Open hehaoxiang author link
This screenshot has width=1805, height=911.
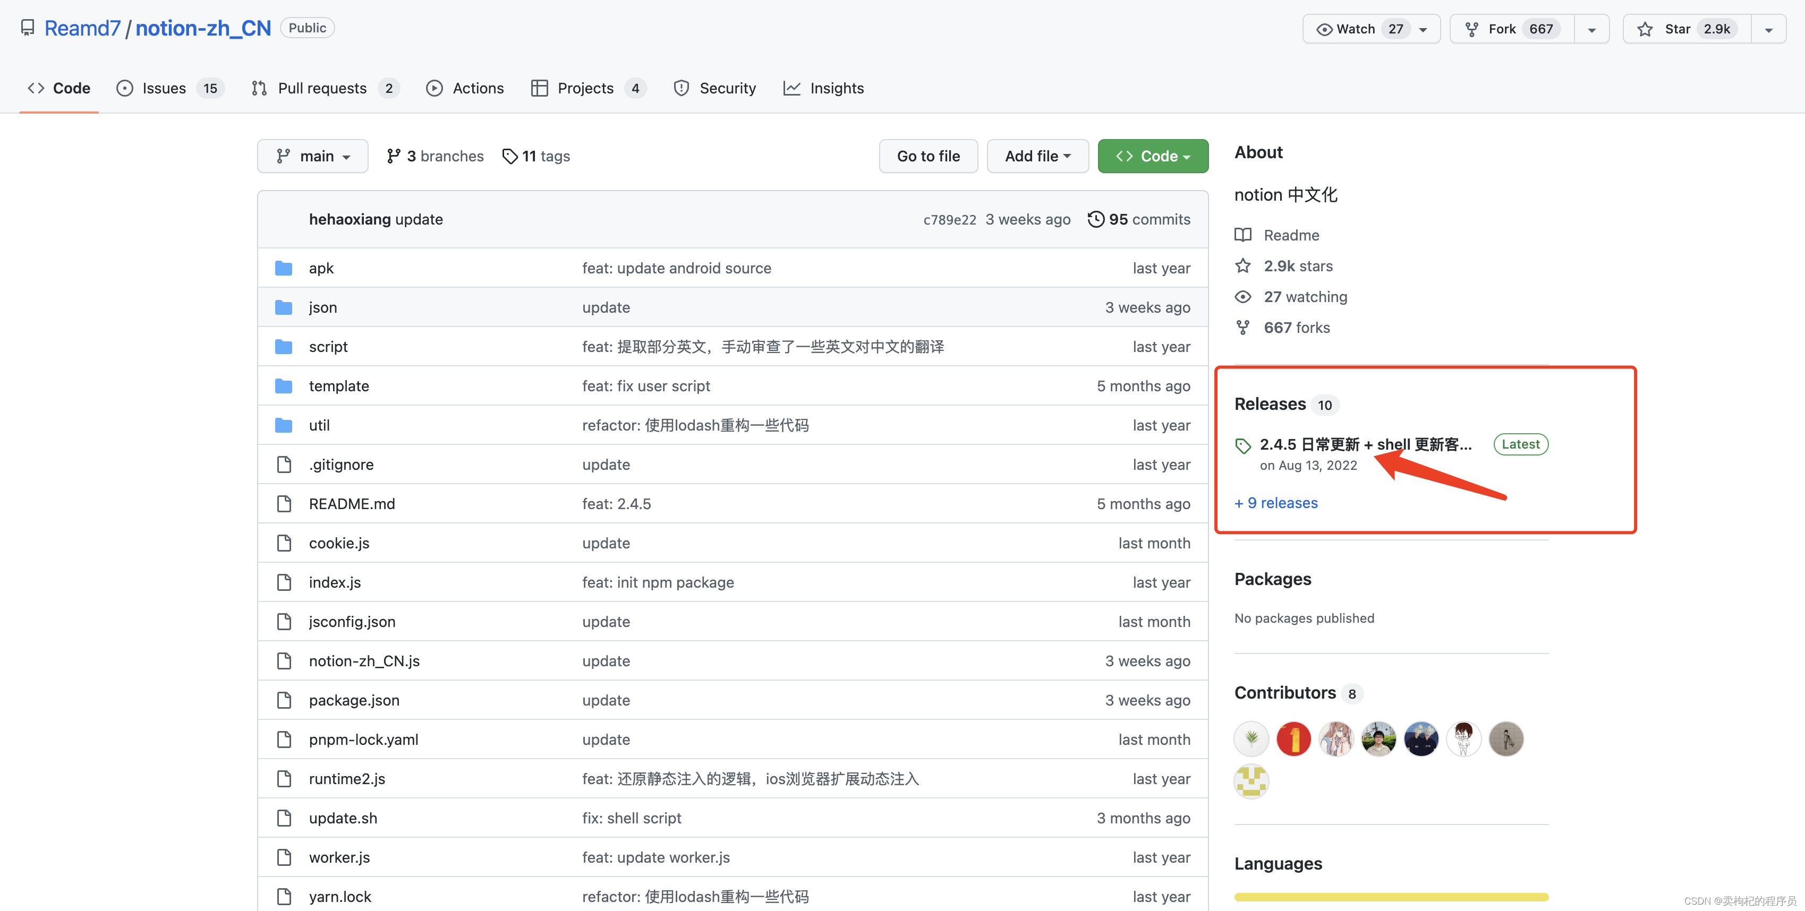point(350,219)
